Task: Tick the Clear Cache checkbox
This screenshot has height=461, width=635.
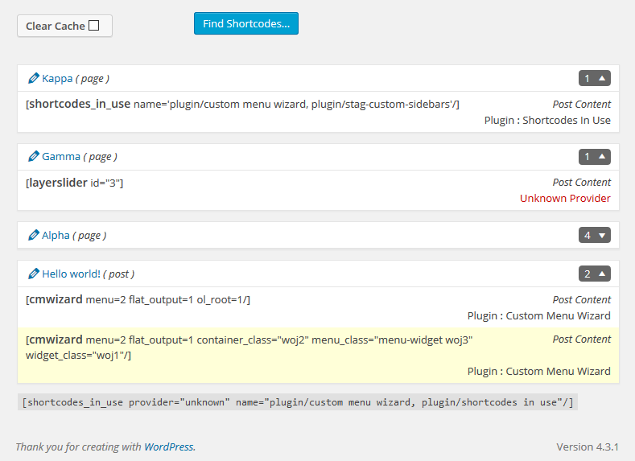Action: pos(94,26)
